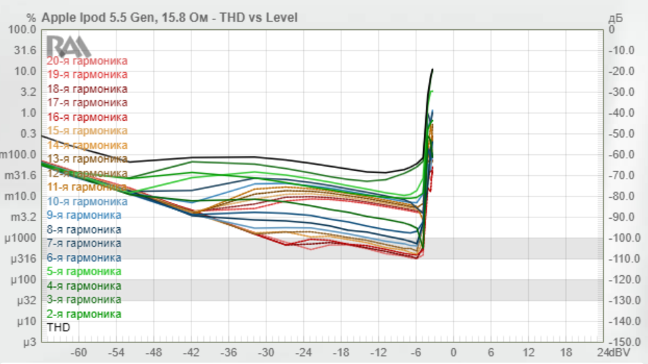
Task: Click the '-6' level axis label
Action: 416,353
